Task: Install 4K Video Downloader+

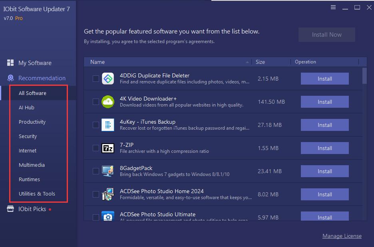Action: tap(324, 102)
